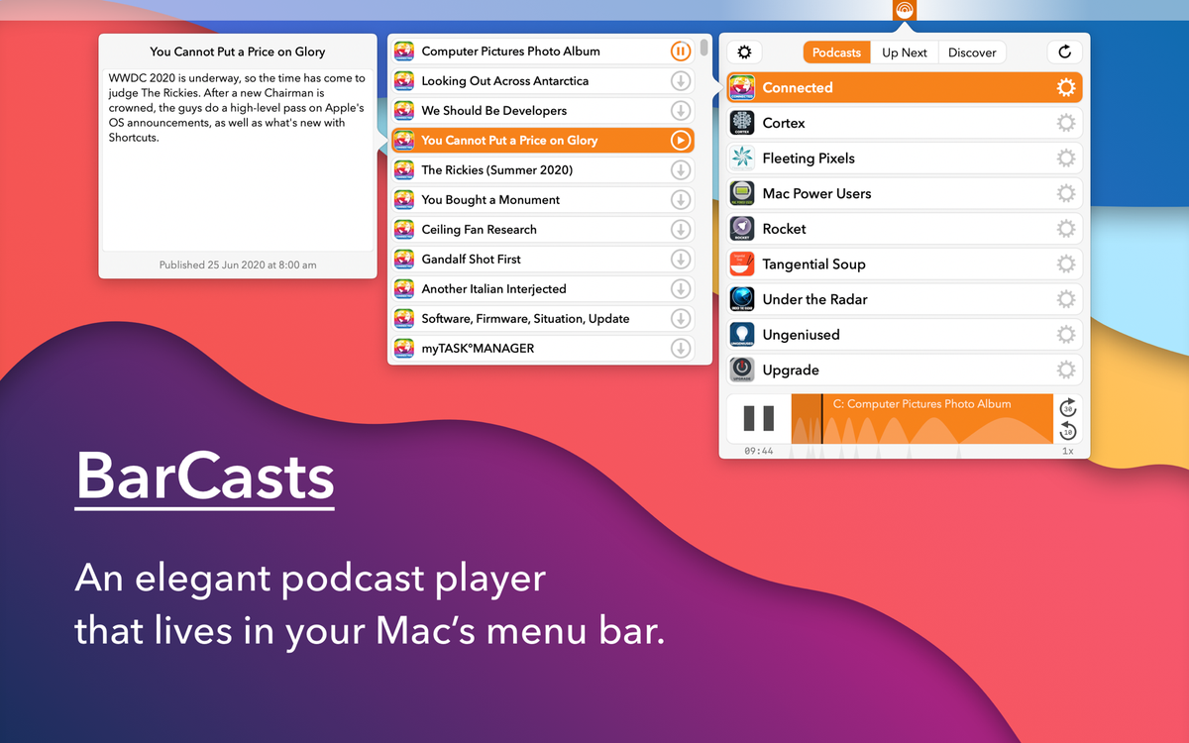The height and width of the screenshot is (743, 1189).
Task: Click the Upgrade podcast artwork
Action: (742, 371)
